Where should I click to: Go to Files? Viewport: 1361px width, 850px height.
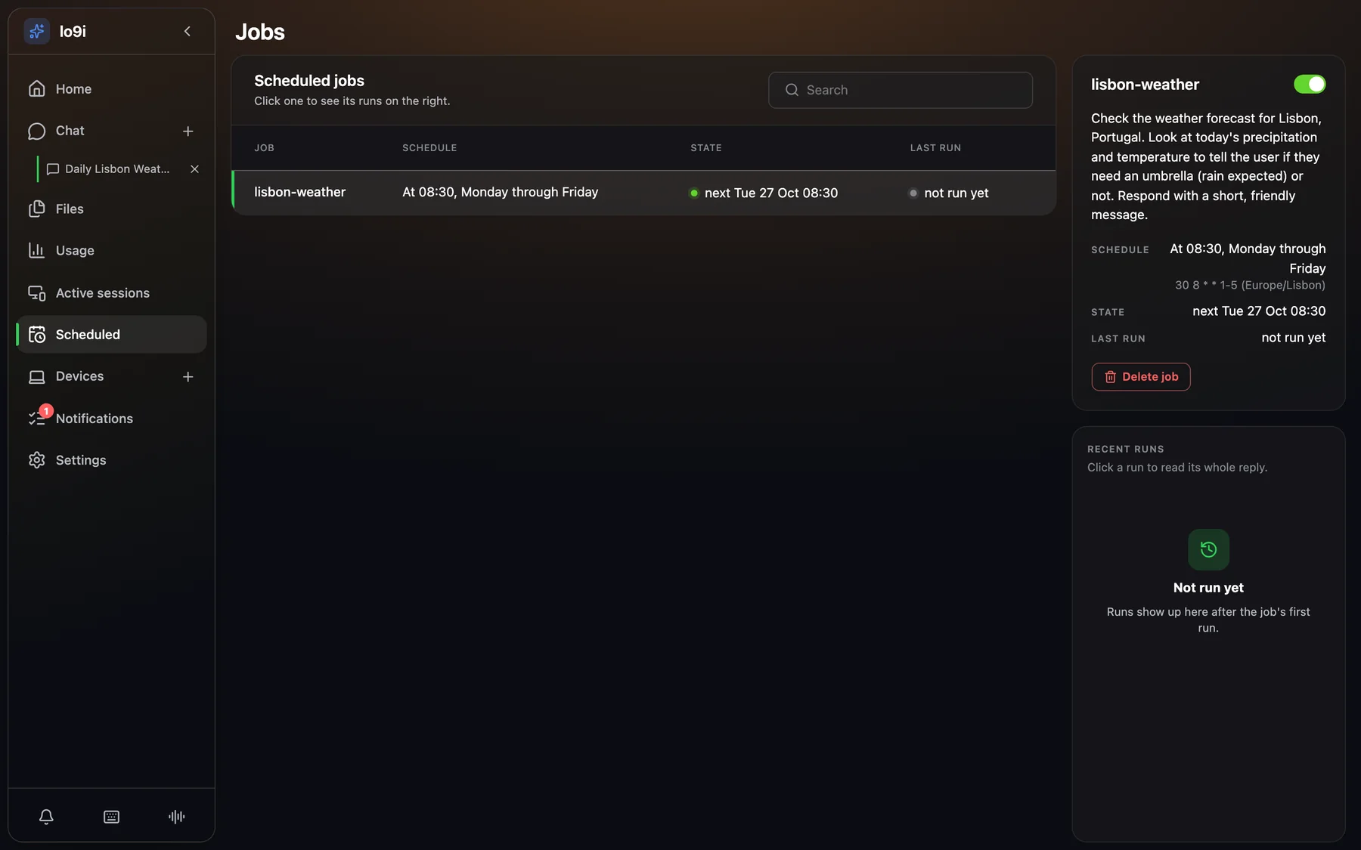111,209
